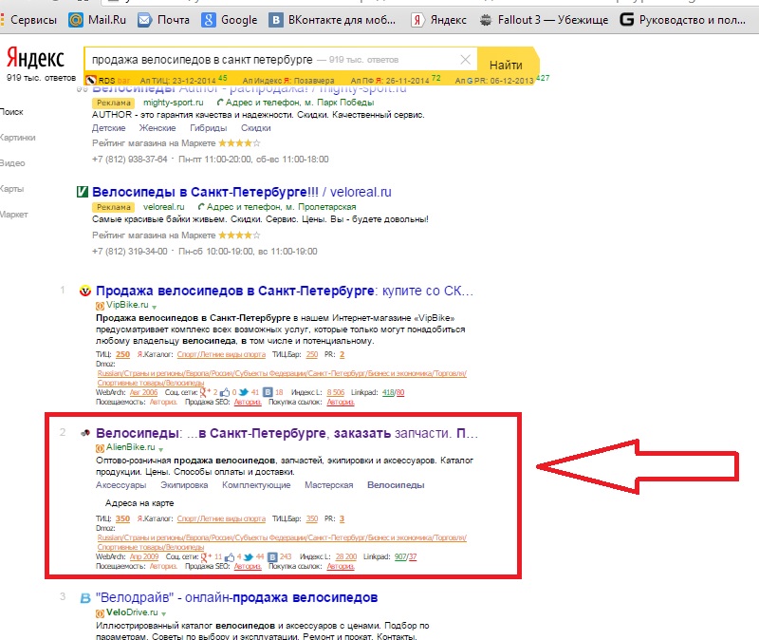Open the Детские sitelink in the mighty-sport ad

pos(108,128)
